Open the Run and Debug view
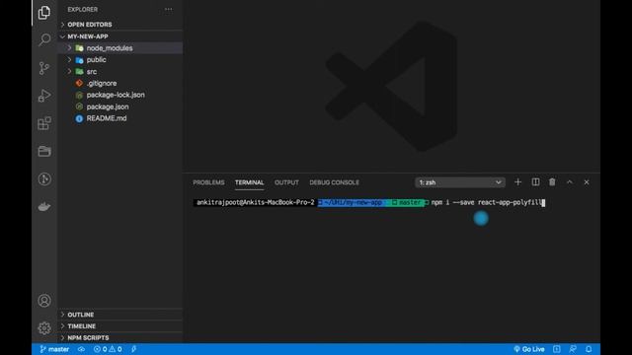This screenshot has height=355, width=632. point(44,96)
